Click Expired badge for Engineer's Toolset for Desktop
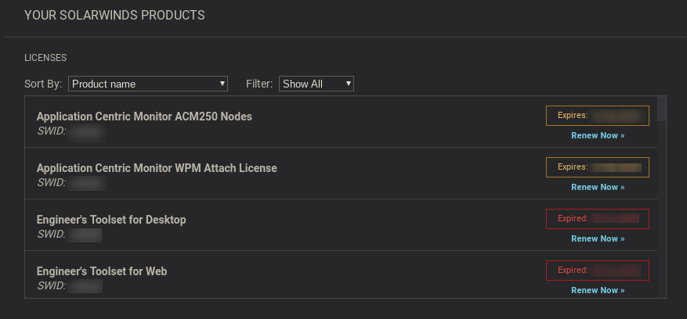Viewport: 687px width, 319px height. (x=598, y=219)
